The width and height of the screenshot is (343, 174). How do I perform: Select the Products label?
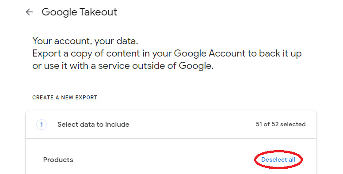click(x=58, y=160)
